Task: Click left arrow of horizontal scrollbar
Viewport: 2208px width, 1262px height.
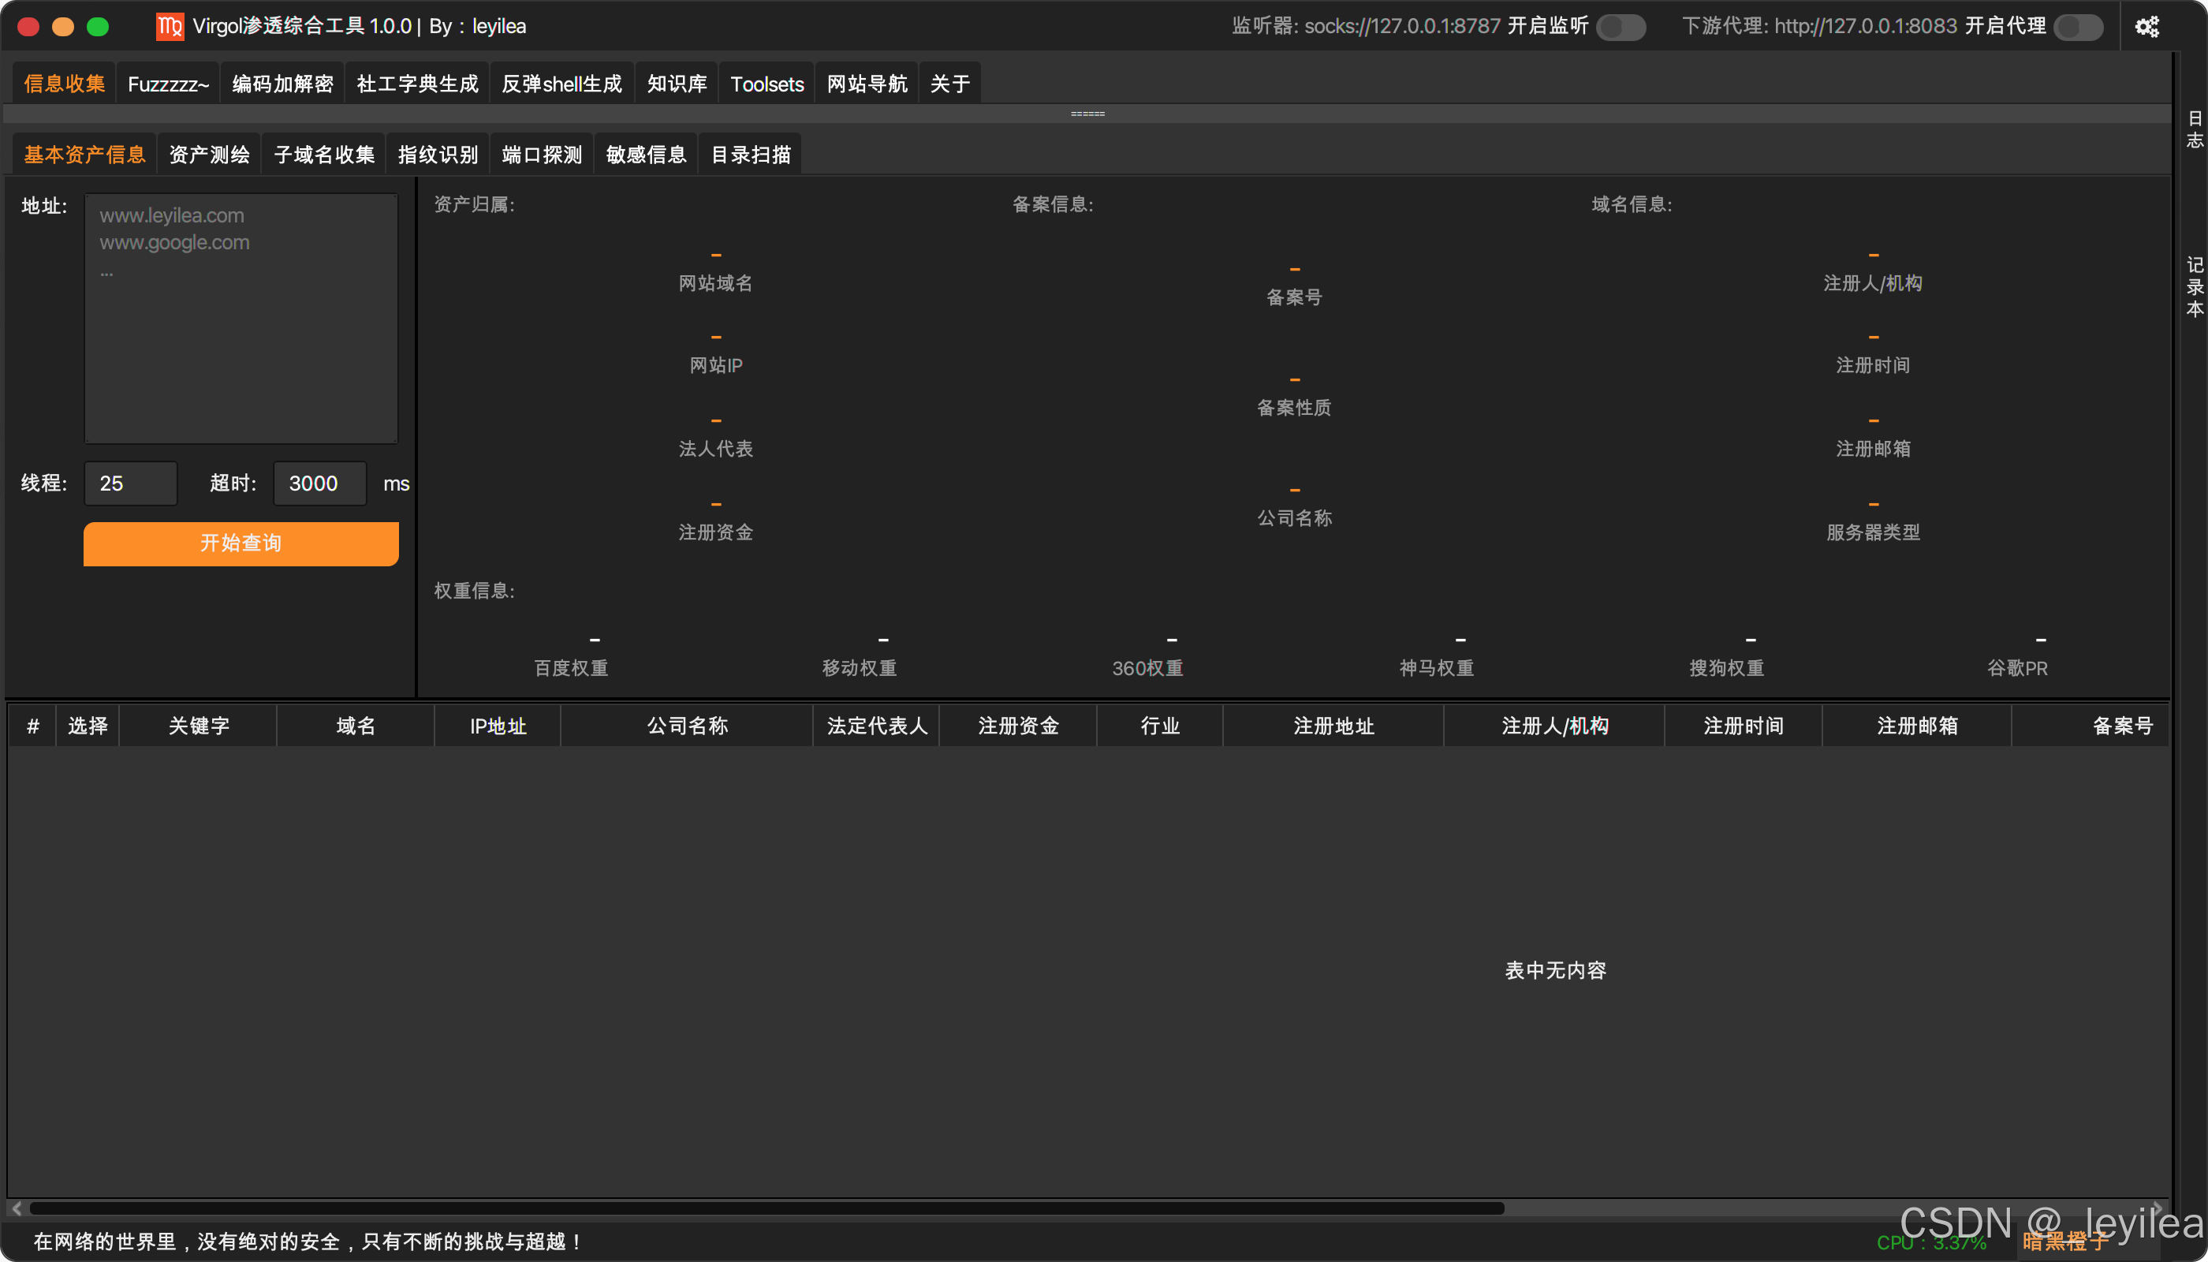Action: click(17, 1208)
